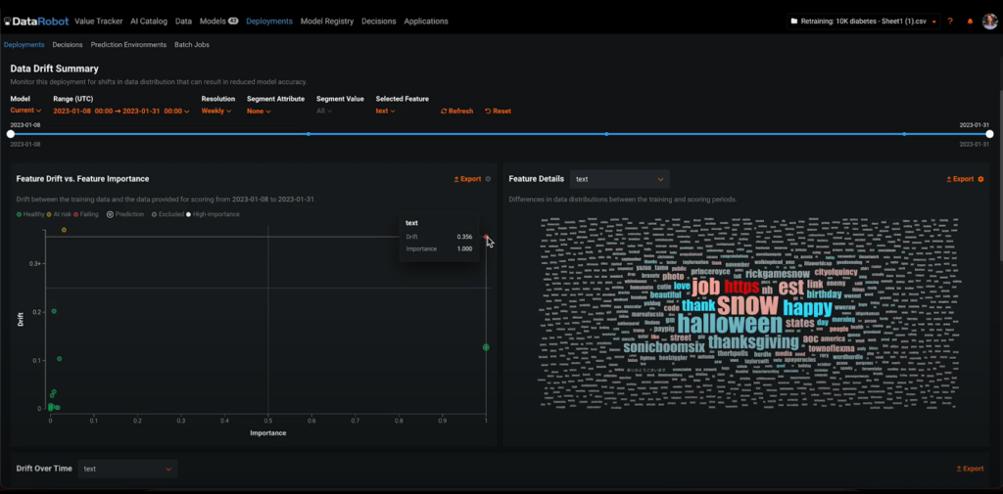Expand the Resolution Weekly dropdown
The width and height of the screenshot is (1003, 494).
(x=216, y=111)
